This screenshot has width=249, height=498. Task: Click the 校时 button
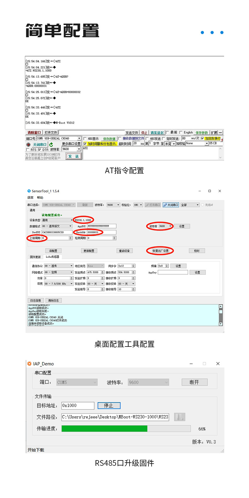[x=197, y=251]
